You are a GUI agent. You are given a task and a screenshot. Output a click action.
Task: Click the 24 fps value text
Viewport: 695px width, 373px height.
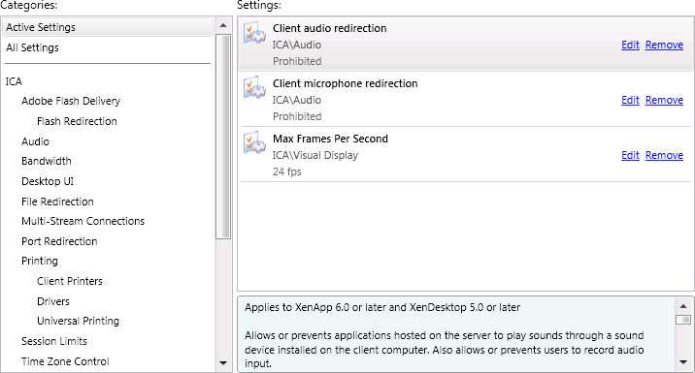tap(286, 171)
